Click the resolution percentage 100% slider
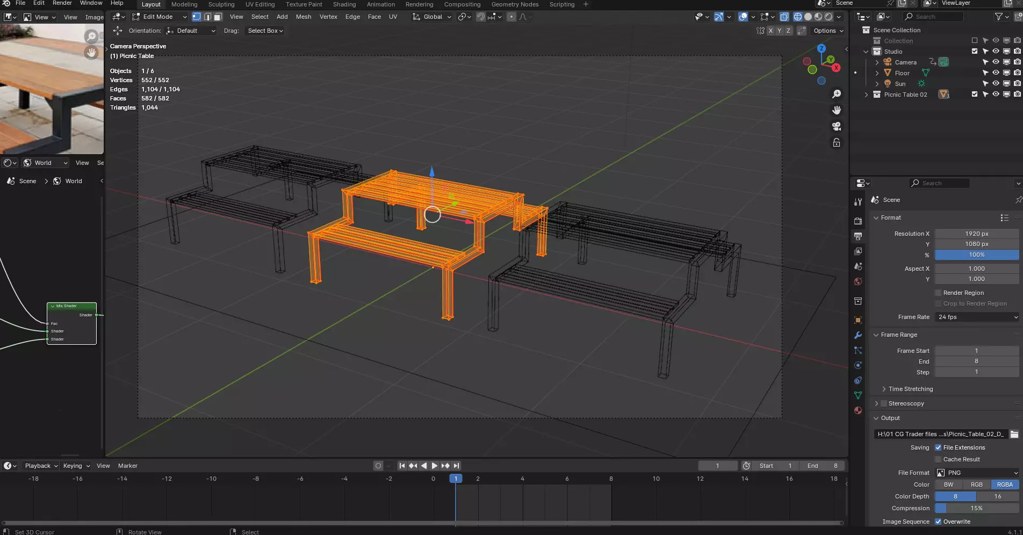 (977, 255)
